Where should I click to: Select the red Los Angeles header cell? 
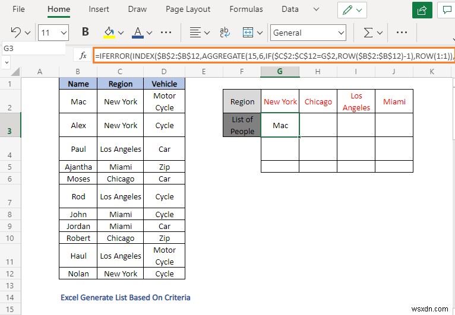(x=356, y=101)
